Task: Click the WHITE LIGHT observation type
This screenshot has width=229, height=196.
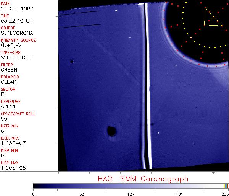Action: [x=16, y=58]
